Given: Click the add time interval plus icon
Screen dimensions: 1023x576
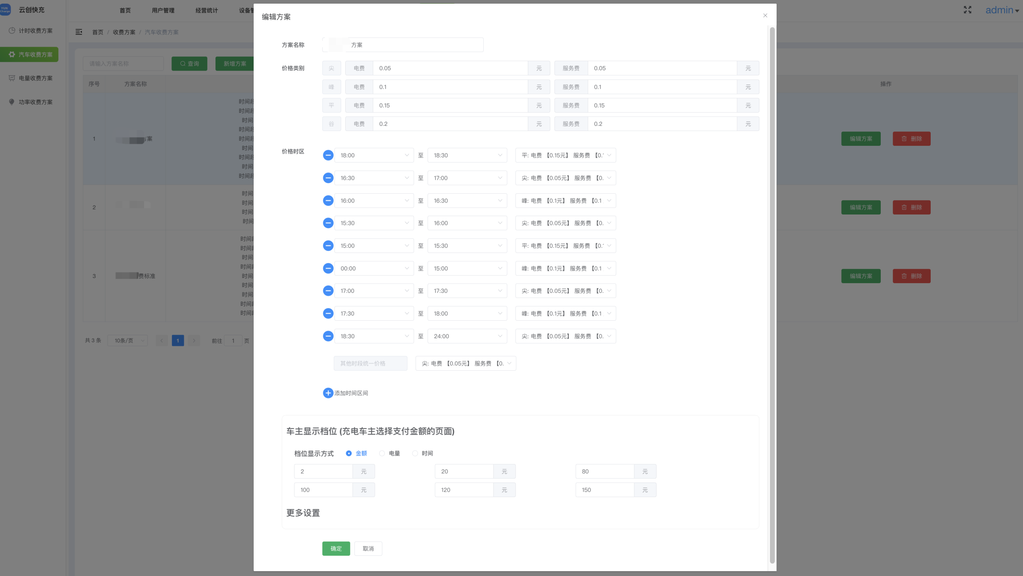Looking at the screenshot, I should [328, 393].
